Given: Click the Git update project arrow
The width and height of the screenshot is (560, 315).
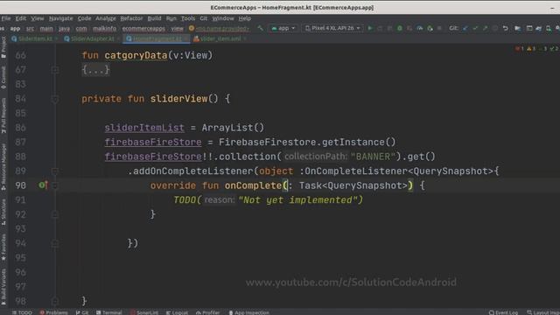Looking at the screenshot, I should point(465,28).
